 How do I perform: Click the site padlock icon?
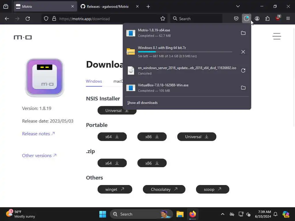[x=54, y=18]
